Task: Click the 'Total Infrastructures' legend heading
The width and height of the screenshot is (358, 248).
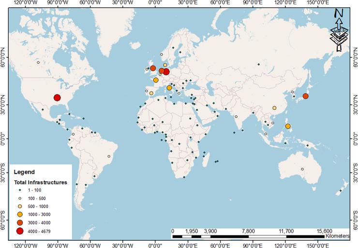Action: (40, 182)
